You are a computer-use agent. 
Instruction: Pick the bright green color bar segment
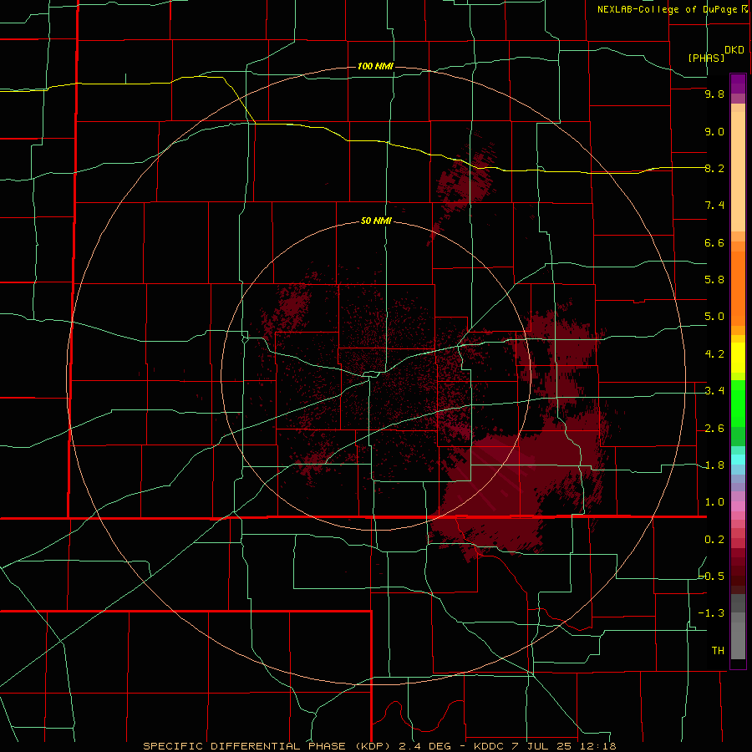738,403
